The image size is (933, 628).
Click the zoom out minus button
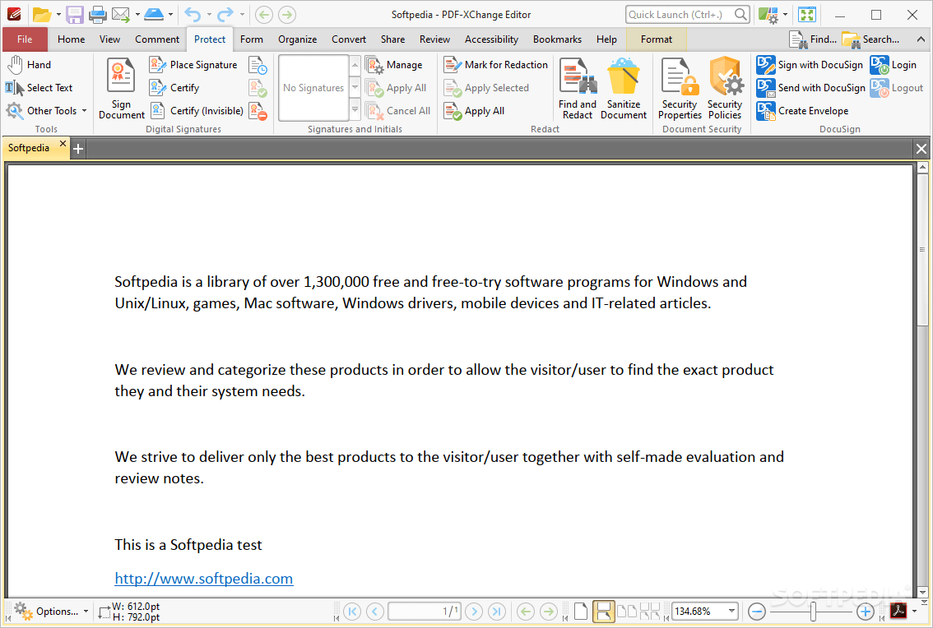tap(756, 612)
